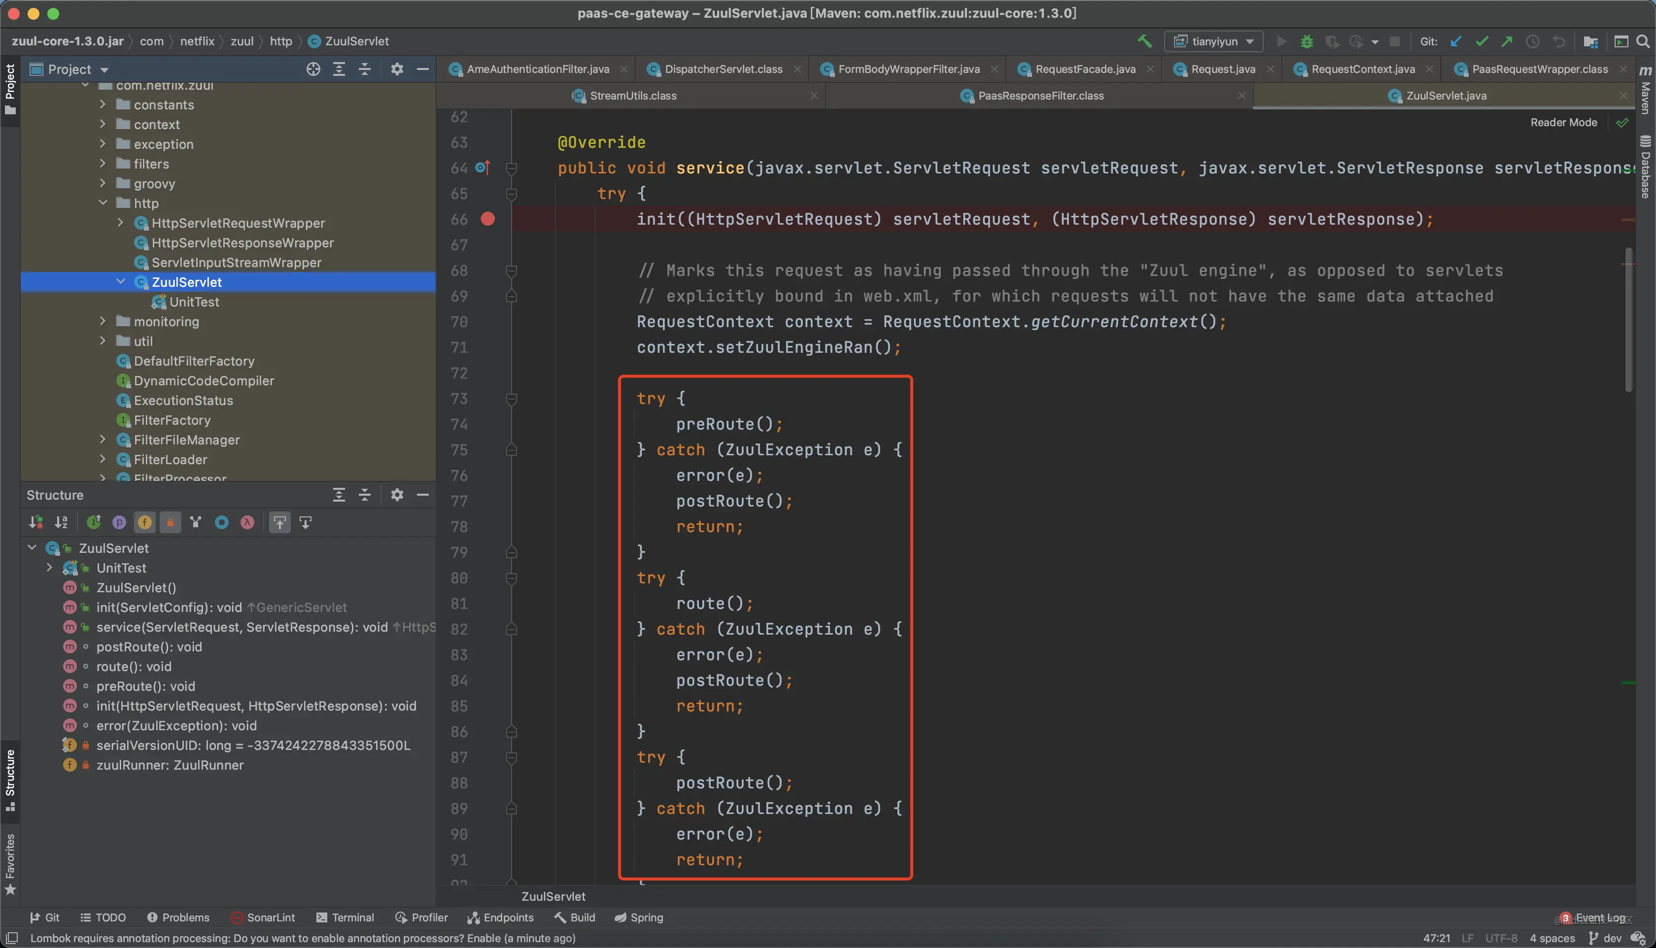Start debugging with the green bug icon
The width and height of the screenshot is (1656, 948).
(x=1306, y=41)
